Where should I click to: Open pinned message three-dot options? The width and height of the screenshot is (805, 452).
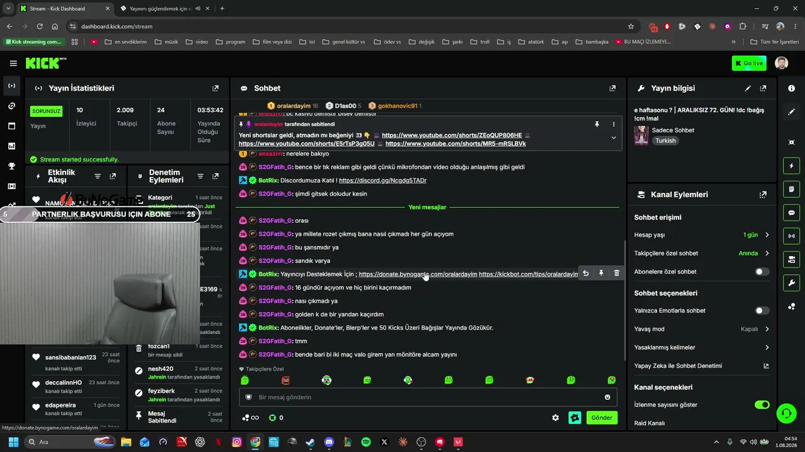(x=614, y=124)
